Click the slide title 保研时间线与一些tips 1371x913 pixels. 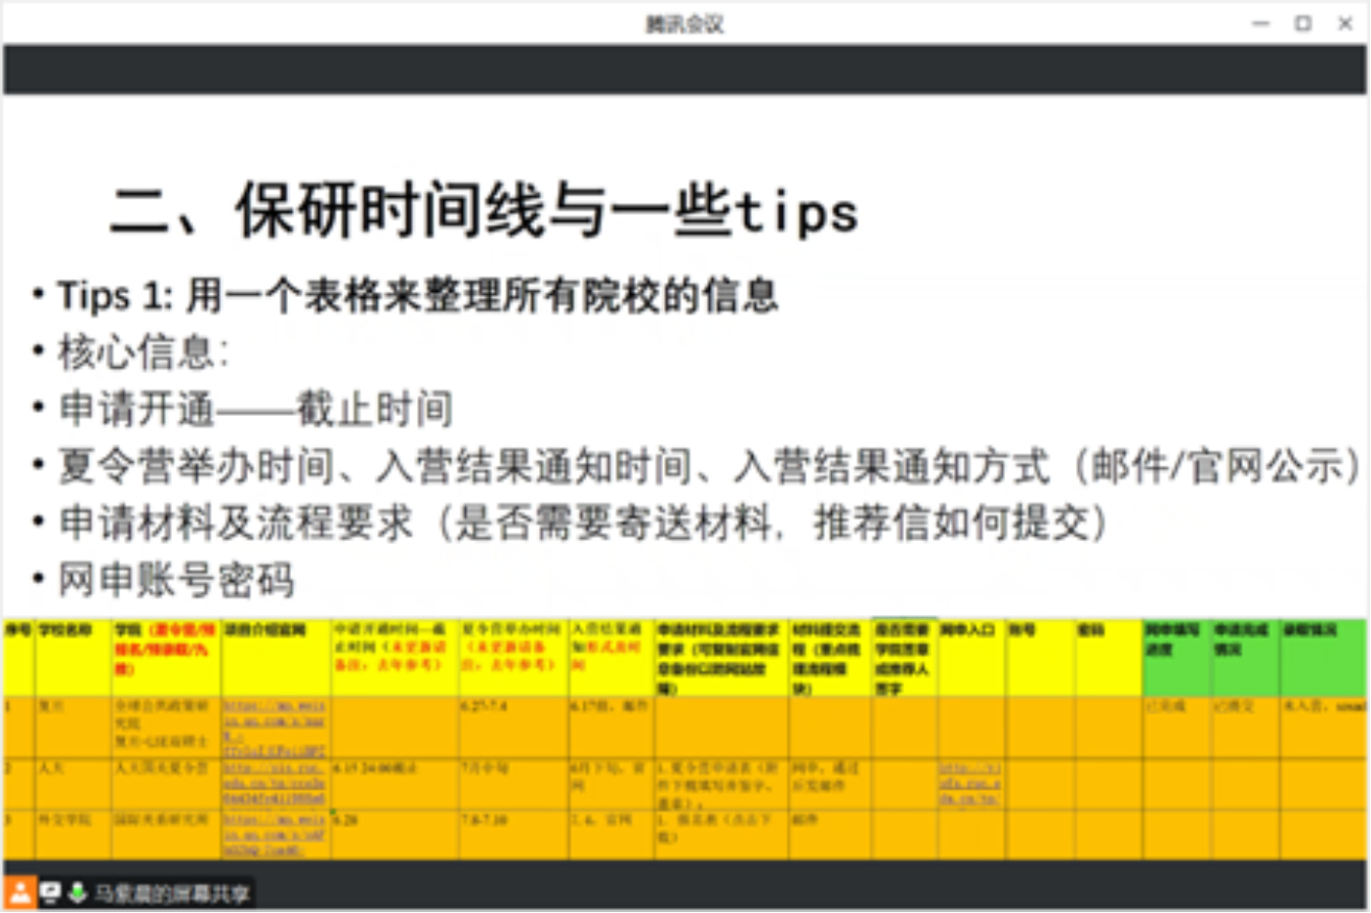[484, 211]
